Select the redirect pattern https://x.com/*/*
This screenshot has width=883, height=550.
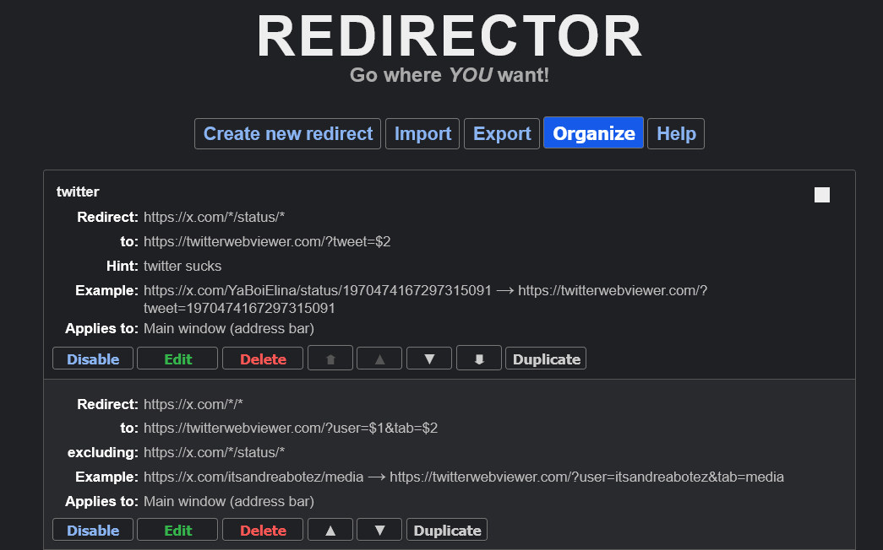193,404
